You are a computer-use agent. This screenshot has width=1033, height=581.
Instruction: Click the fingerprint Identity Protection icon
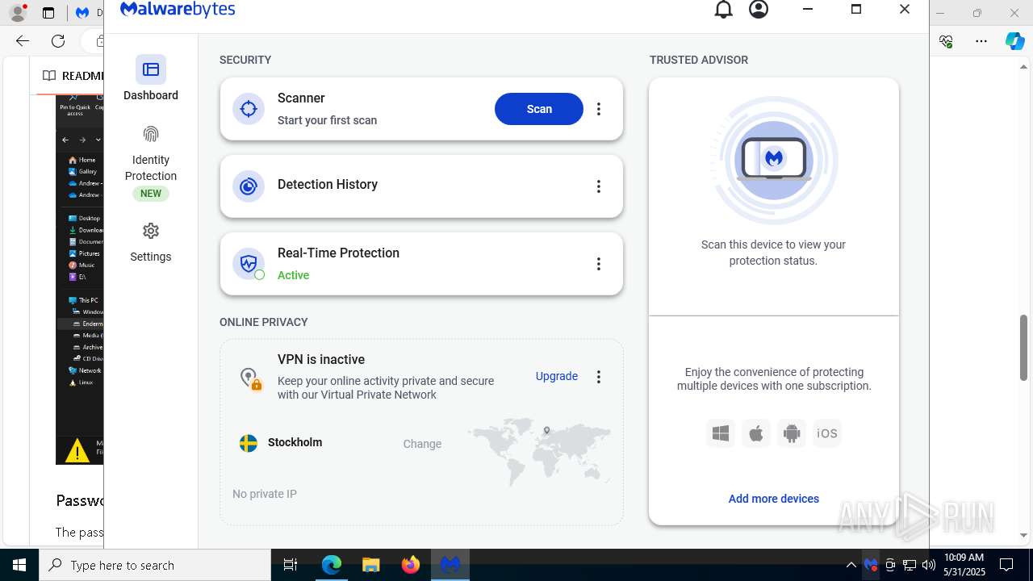click(151, 134)
